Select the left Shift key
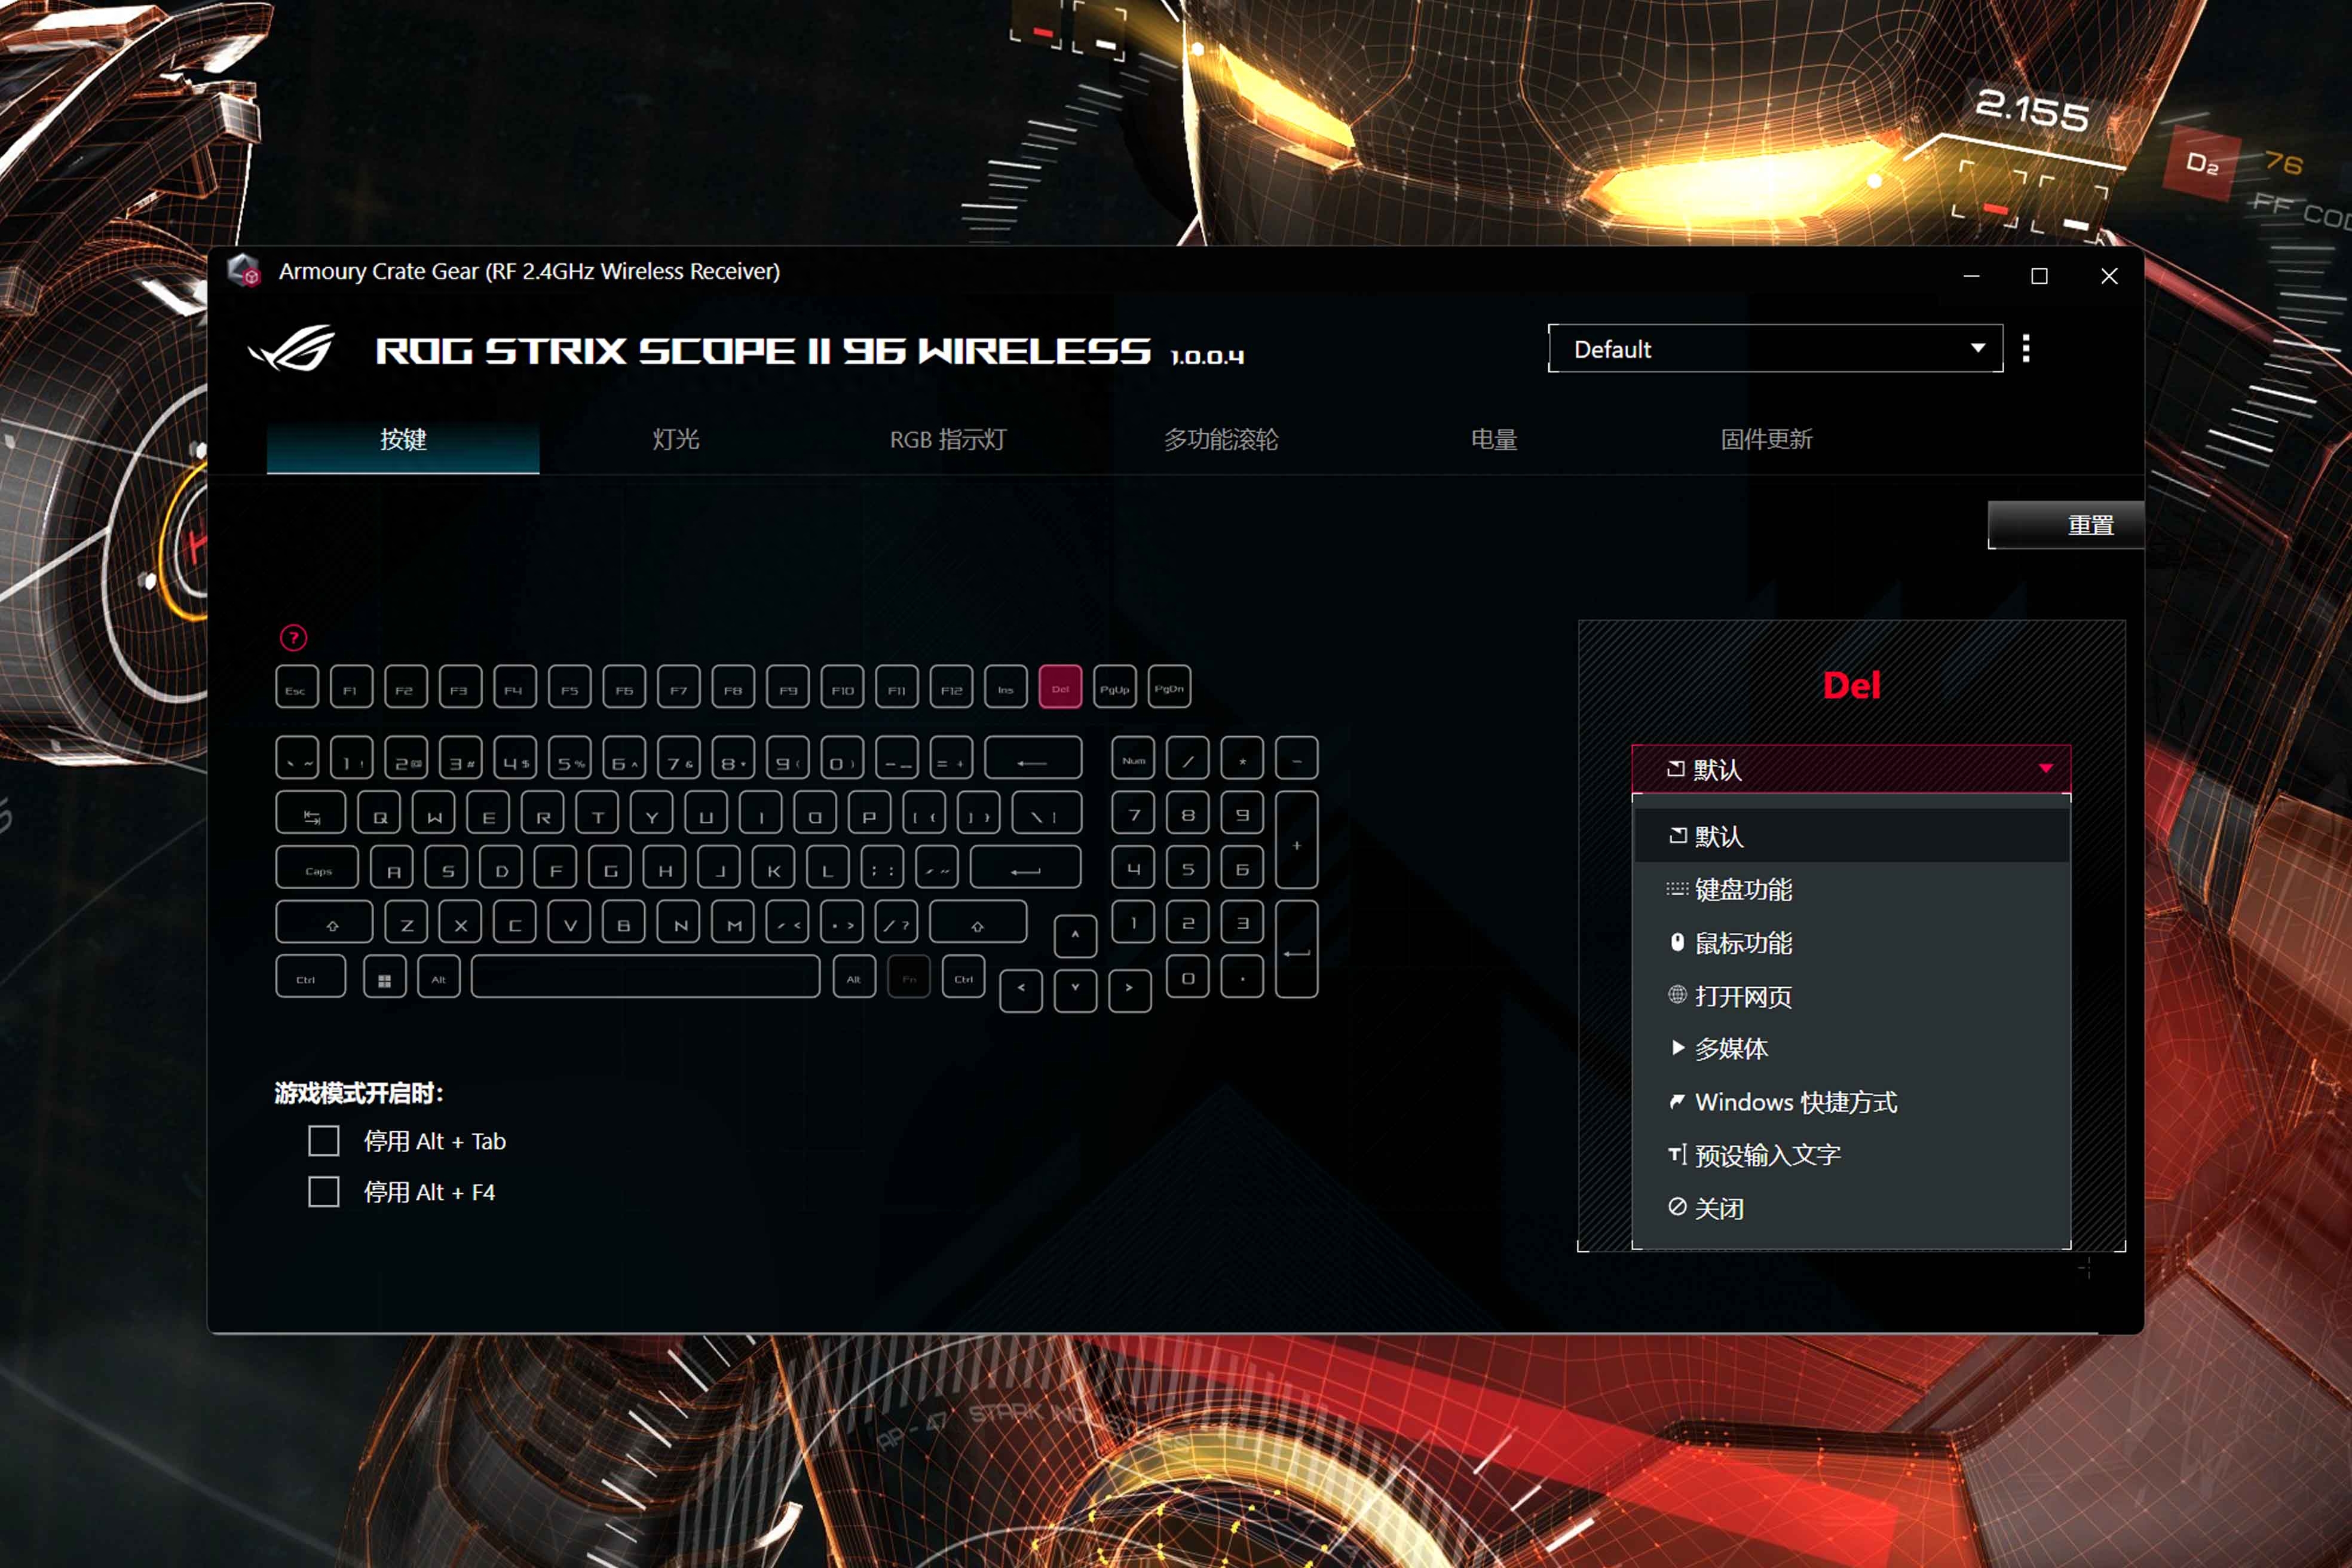Image resolution: width=2352 pixels, height=1568 pixels. tap(324, 922)
